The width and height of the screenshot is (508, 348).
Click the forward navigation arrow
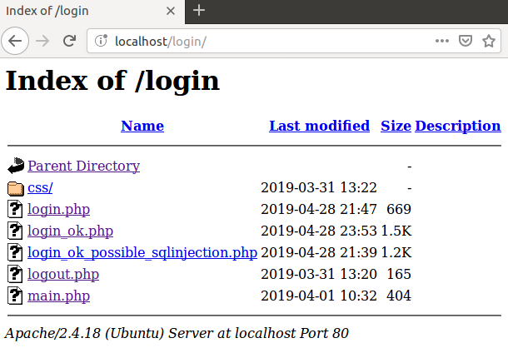[42, 41]
